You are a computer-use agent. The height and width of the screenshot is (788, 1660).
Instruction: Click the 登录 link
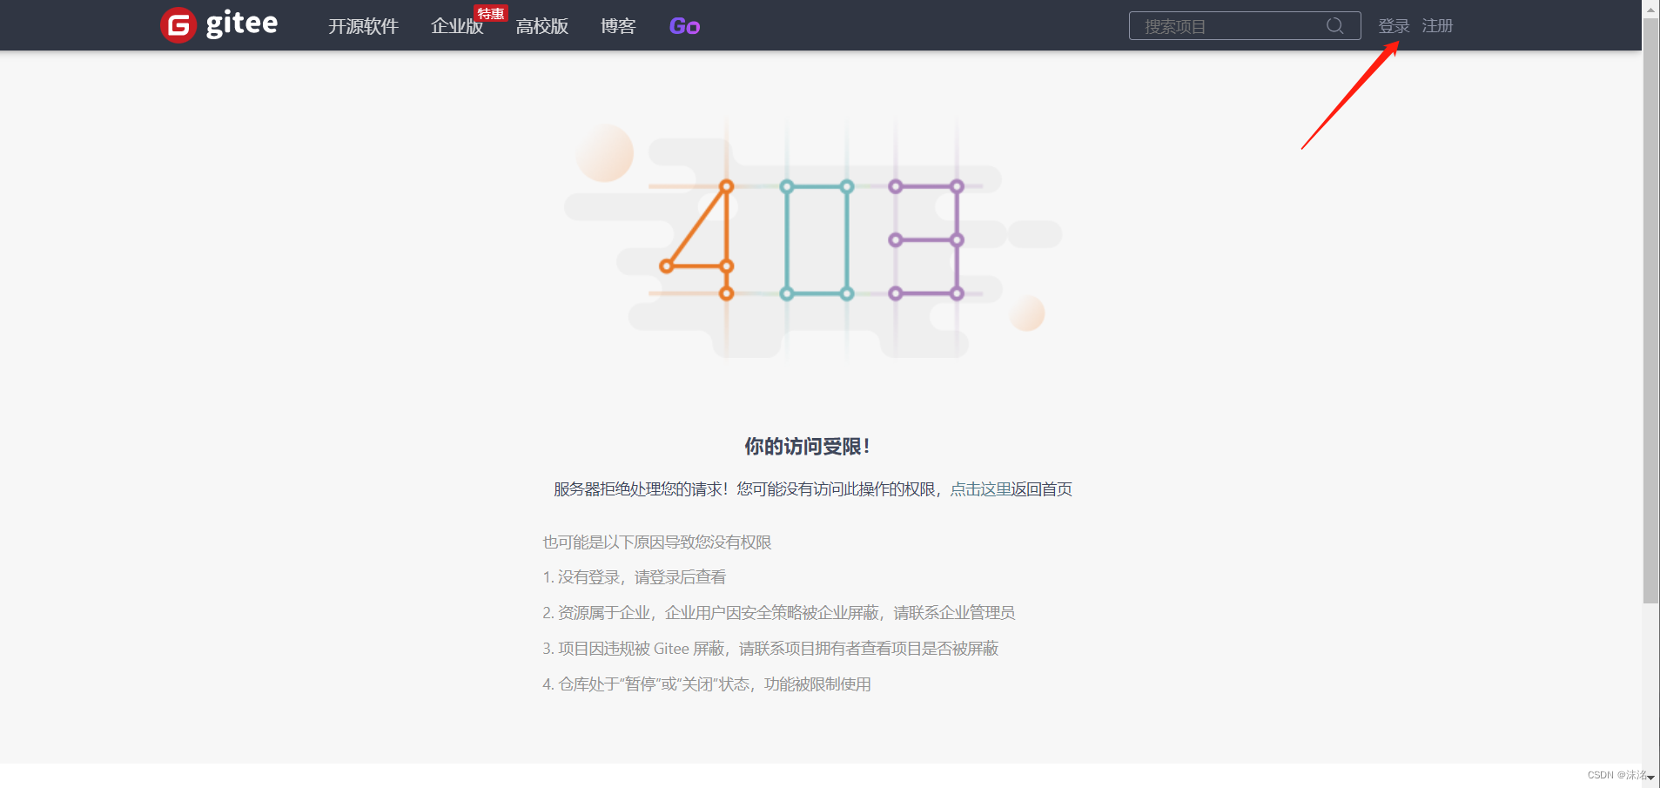pos(1394,26)
